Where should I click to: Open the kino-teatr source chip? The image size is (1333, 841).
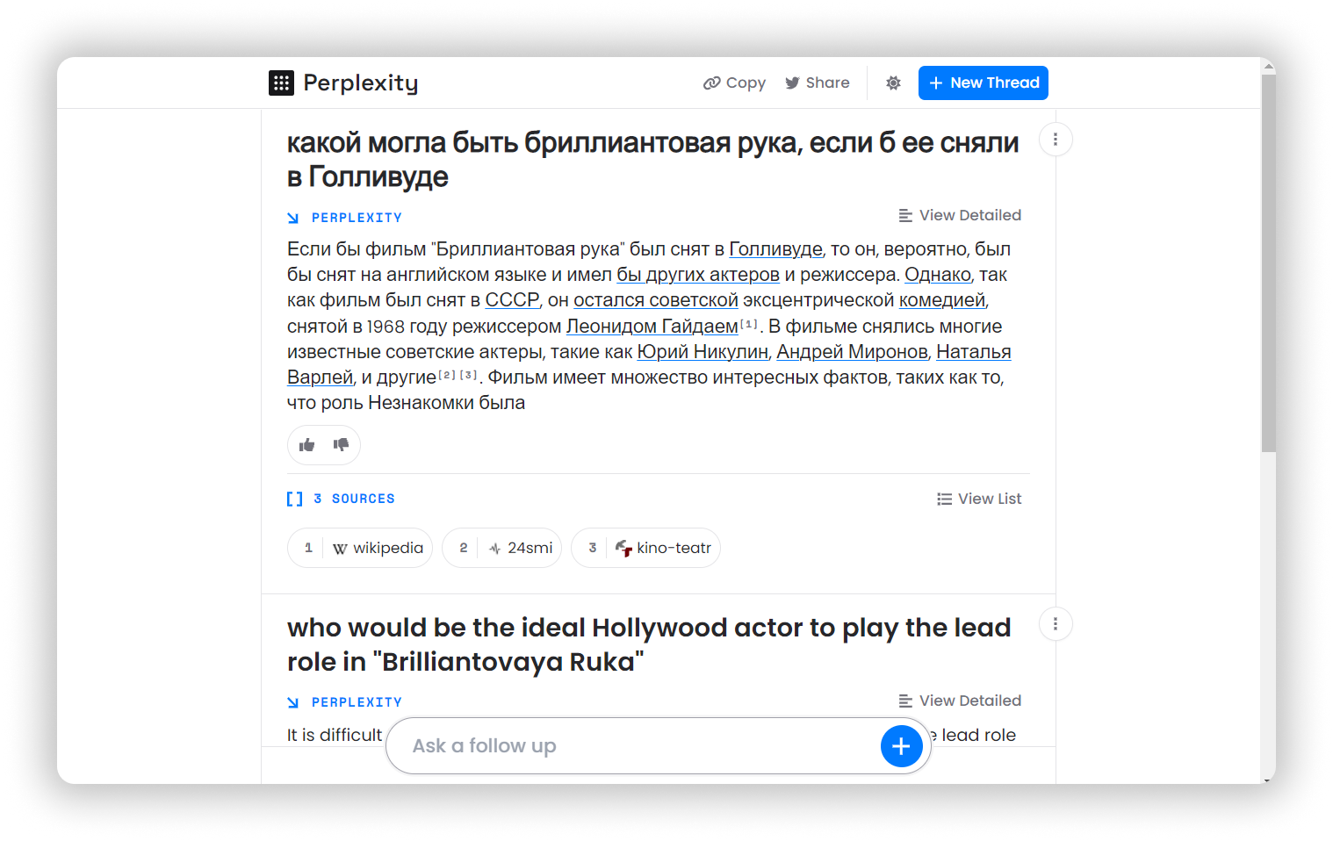coord(645,548)
